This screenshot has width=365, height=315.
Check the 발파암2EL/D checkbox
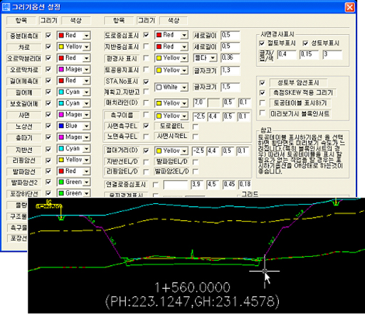pyautogui.click(x=196, y=171)
